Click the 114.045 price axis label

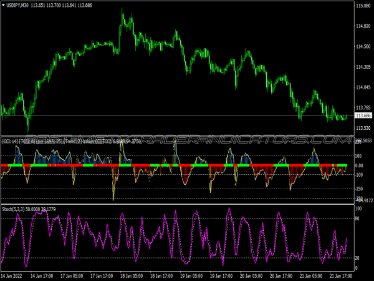click(x=363, y=87)
